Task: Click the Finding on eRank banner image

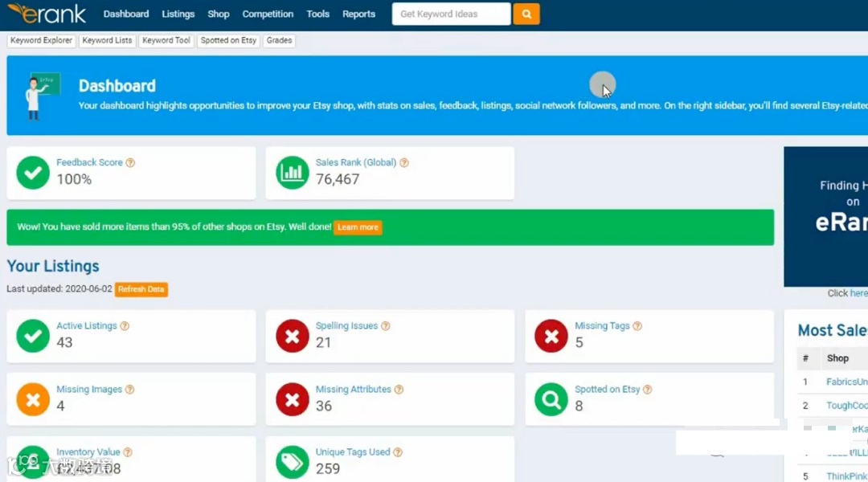Action: pyautogui.click(x=825, y=216)
